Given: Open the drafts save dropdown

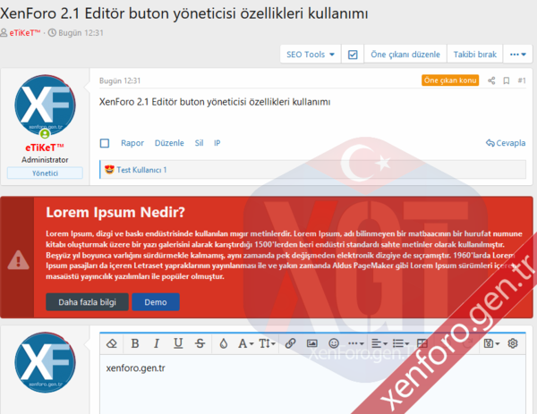Looking at the screenshot, I should (491, 343).
